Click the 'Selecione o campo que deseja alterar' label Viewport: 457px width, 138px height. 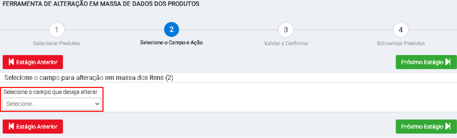point(50,92)
